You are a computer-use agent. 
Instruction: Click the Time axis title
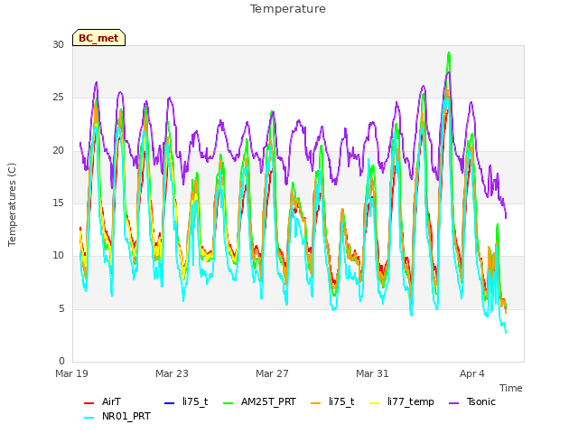(x=511, y=388)
